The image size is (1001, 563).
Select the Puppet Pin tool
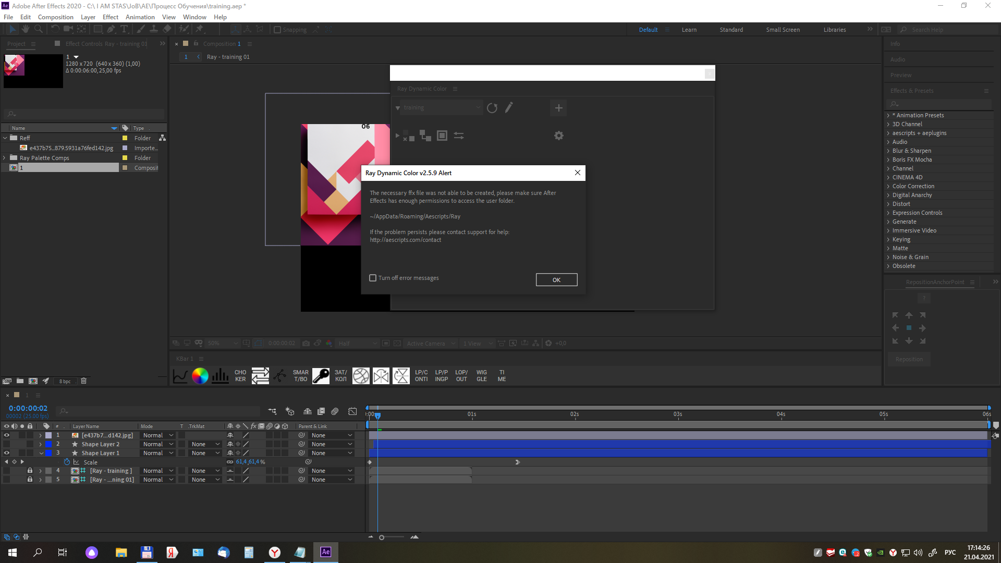click(200, 30)
